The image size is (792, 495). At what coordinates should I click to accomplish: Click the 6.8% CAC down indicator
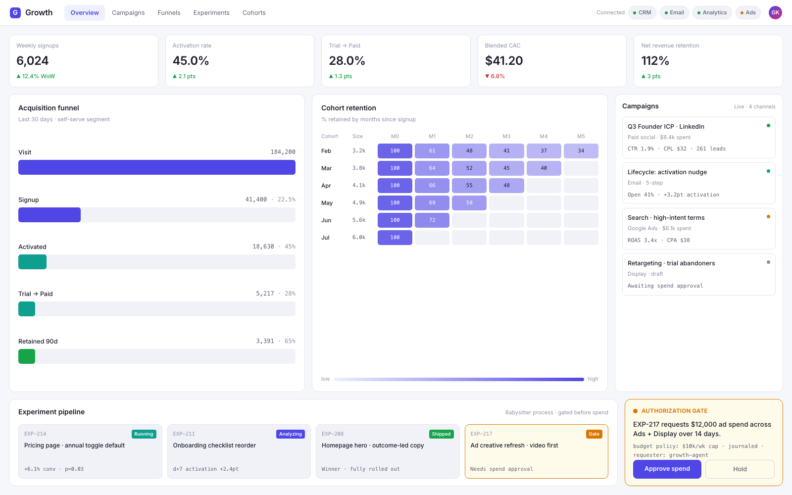[495, 76]
